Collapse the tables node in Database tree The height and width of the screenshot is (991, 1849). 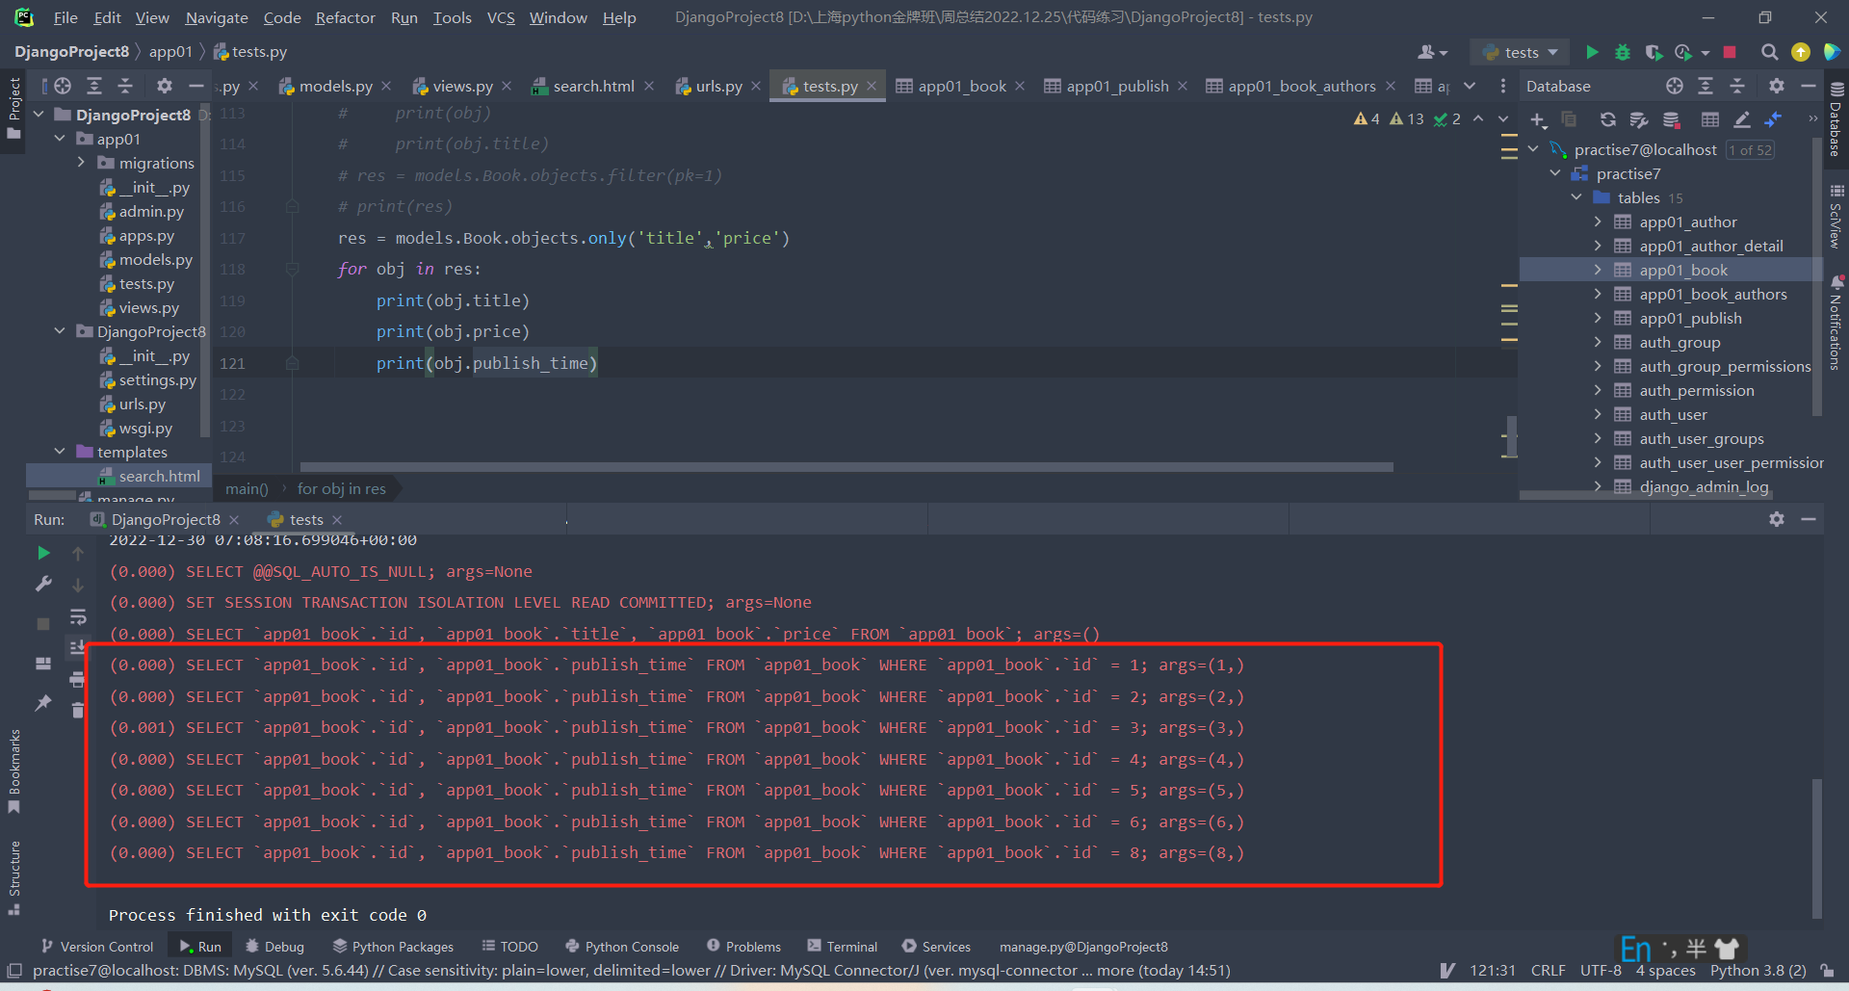[1576, 197]
